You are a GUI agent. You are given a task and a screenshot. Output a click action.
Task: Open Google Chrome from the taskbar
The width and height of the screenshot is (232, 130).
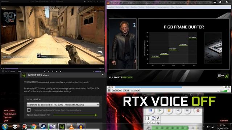coord(34,127)
